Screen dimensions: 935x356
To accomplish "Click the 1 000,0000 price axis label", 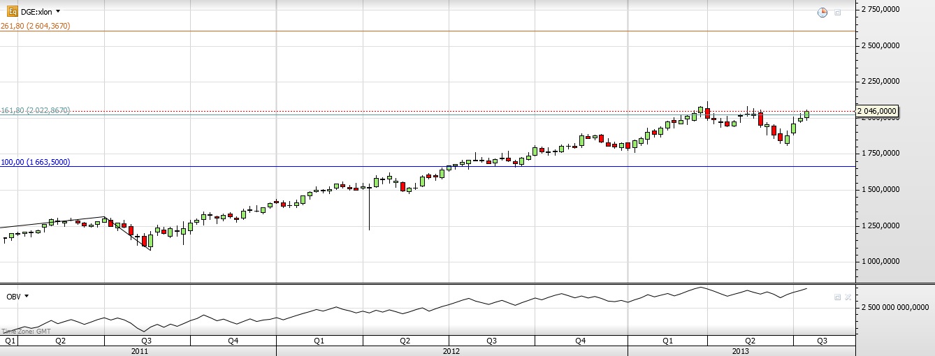I will click(880, 261).
